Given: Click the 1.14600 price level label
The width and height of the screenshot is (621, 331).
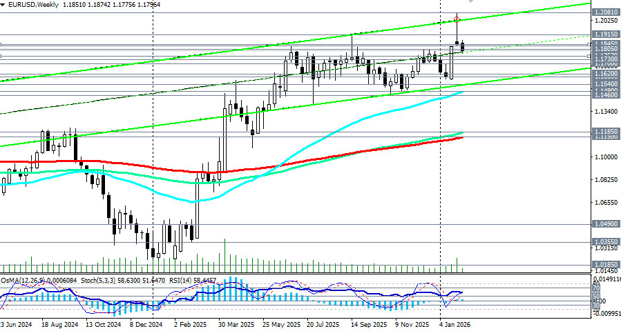Looking at the screenshot, I should (606, 96).
